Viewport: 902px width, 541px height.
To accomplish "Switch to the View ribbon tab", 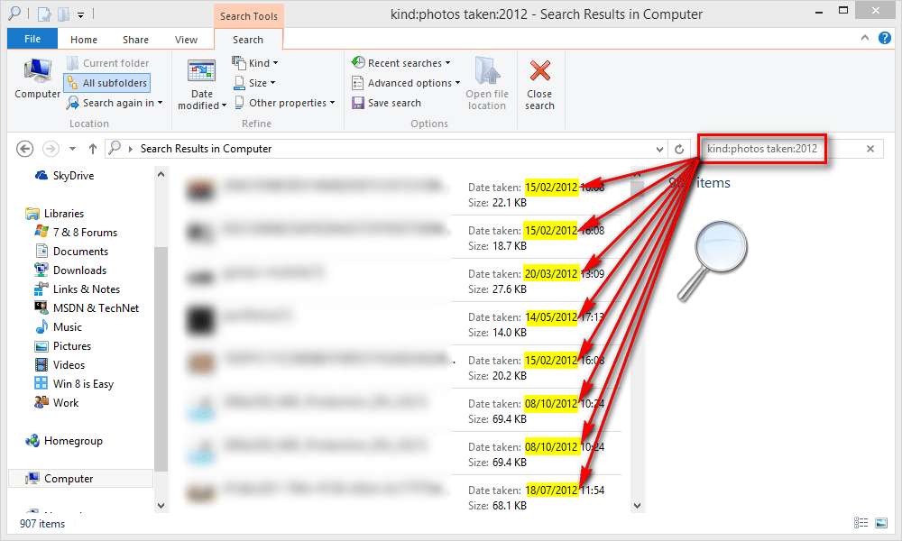I will pyautogui.click(x=186, y=40).
